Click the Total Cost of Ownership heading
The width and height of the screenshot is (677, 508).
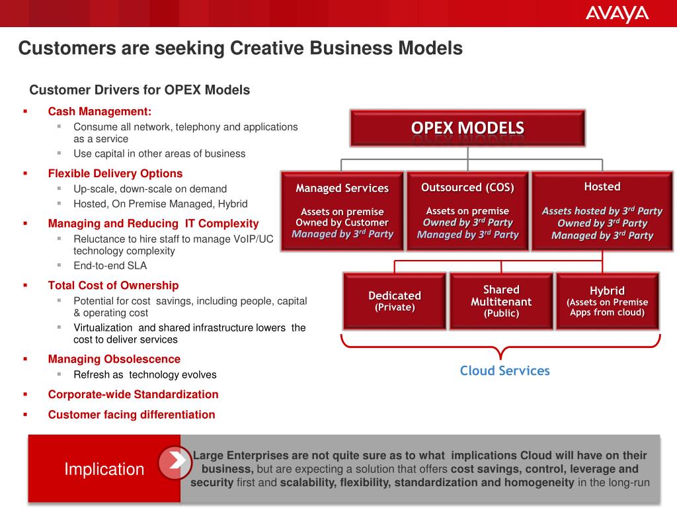(113, 285)
